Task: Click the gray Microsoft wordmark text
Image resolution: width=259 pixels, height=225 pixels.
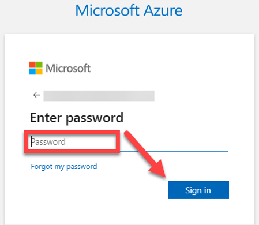Action: tap(68, 68)
